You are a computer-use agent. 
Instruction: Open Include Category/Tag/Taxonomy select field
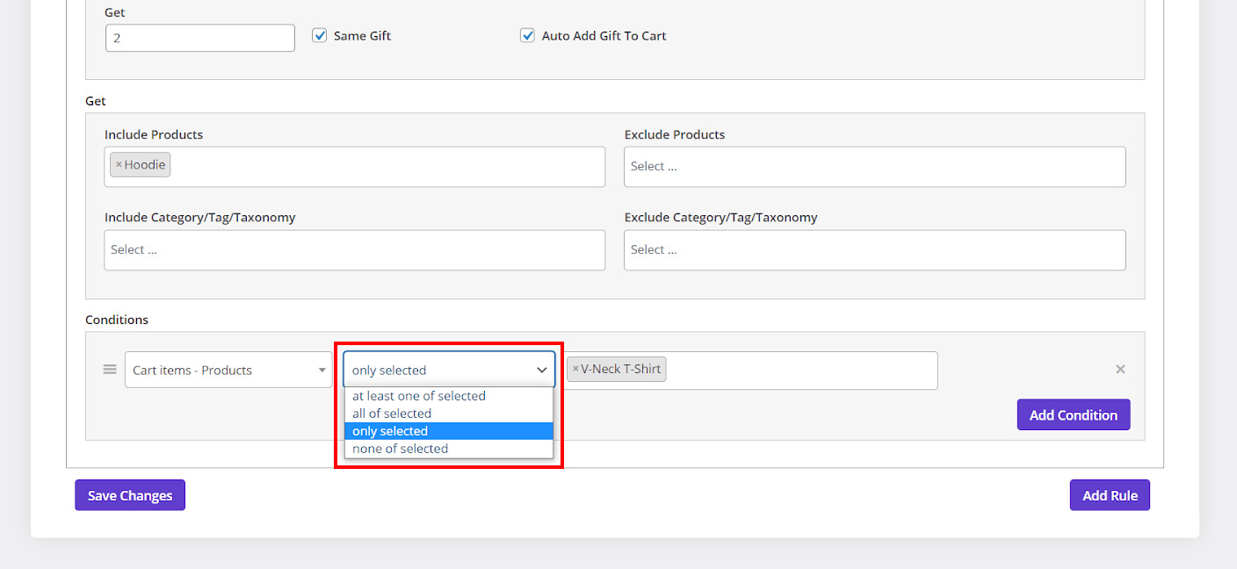click(x=354, y=250)
